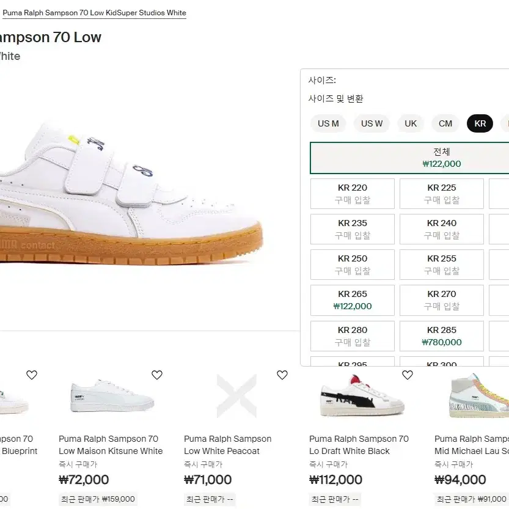Favorite the Maison Kitsune White shoe heart
509x509 pixels.
(x=157, y=375)
